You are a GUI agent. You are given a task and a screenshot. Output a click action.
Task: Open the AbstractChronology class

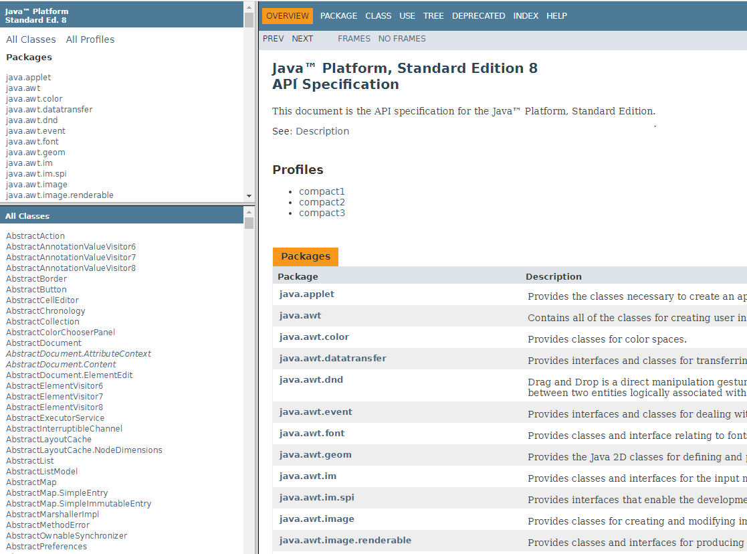tap(45, 311)
